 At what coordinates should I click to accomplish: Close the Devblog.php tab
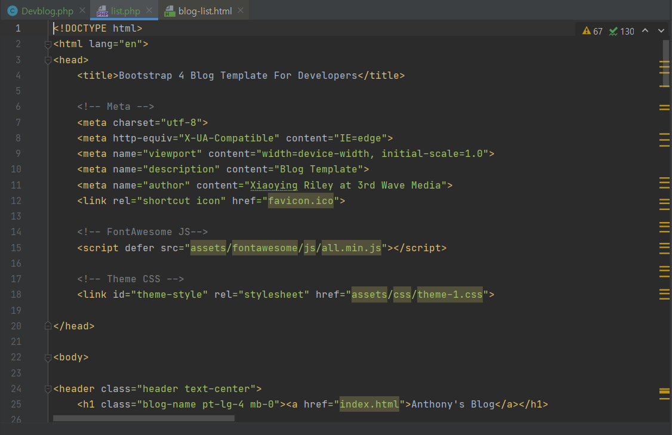(x=82, y=10)
